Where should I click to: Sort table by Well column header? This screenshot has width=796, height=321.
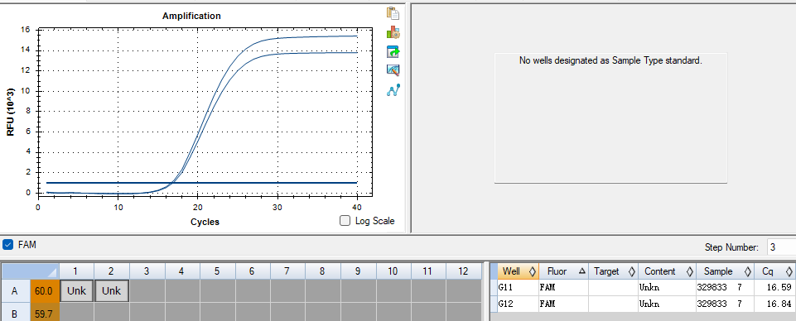(x=518, y=271)
